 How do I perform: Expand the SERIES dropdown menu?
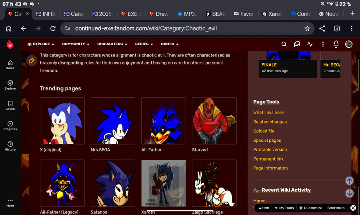coord(144,44)
